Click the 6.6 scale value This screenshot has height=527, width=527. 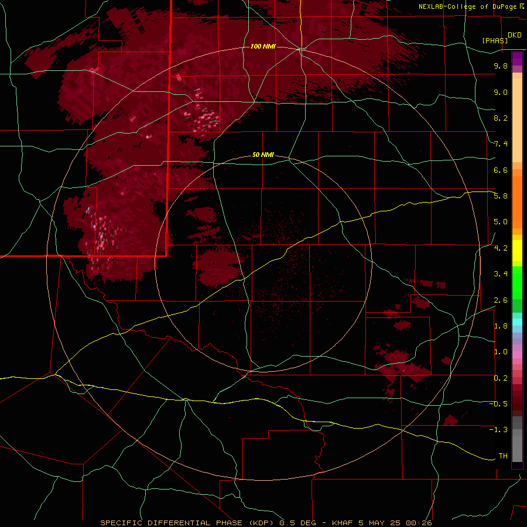pos(501,170)
